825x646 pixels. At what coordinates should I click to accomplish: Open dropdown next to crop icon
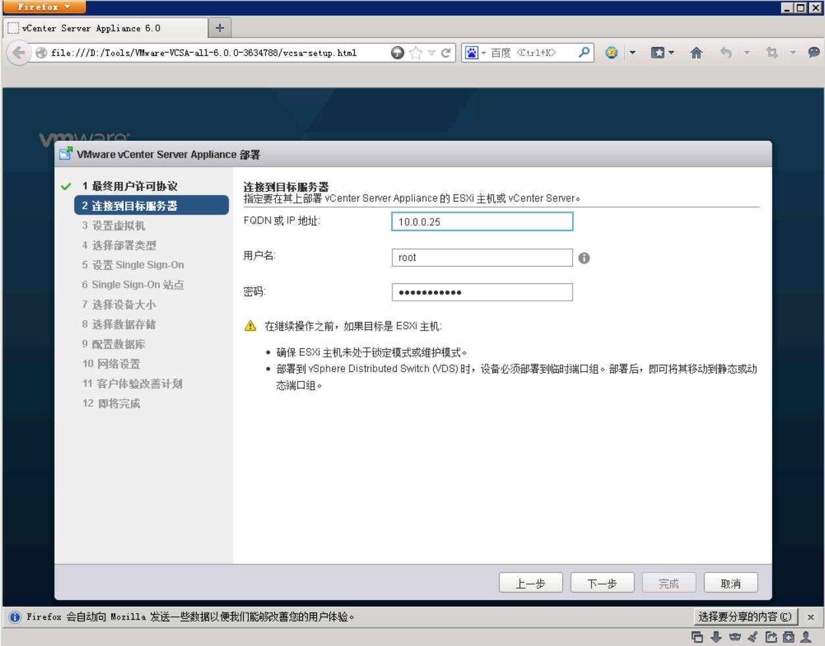click(793, 53)
